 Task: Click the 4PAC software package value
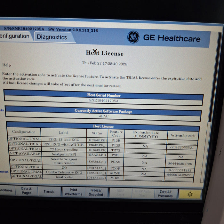click(x=104, y=116)
